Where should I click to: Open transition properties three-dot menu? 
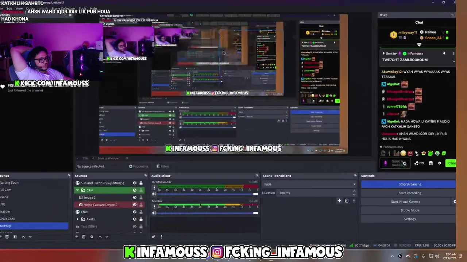click(354, 201)
